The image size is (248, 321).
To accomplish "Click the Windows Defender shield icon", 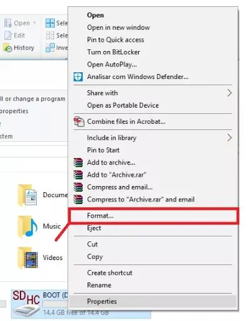I will click(x=78, y=77).
